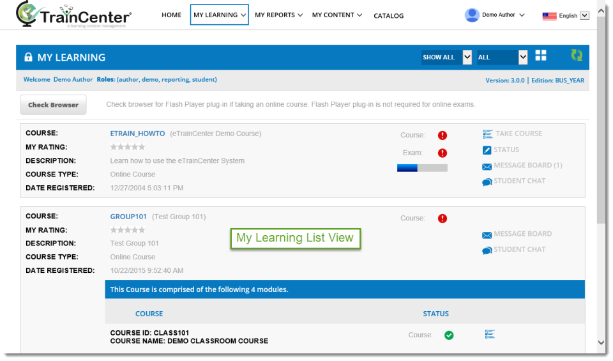Open the GROUP101 course link

tap(128, 217)
